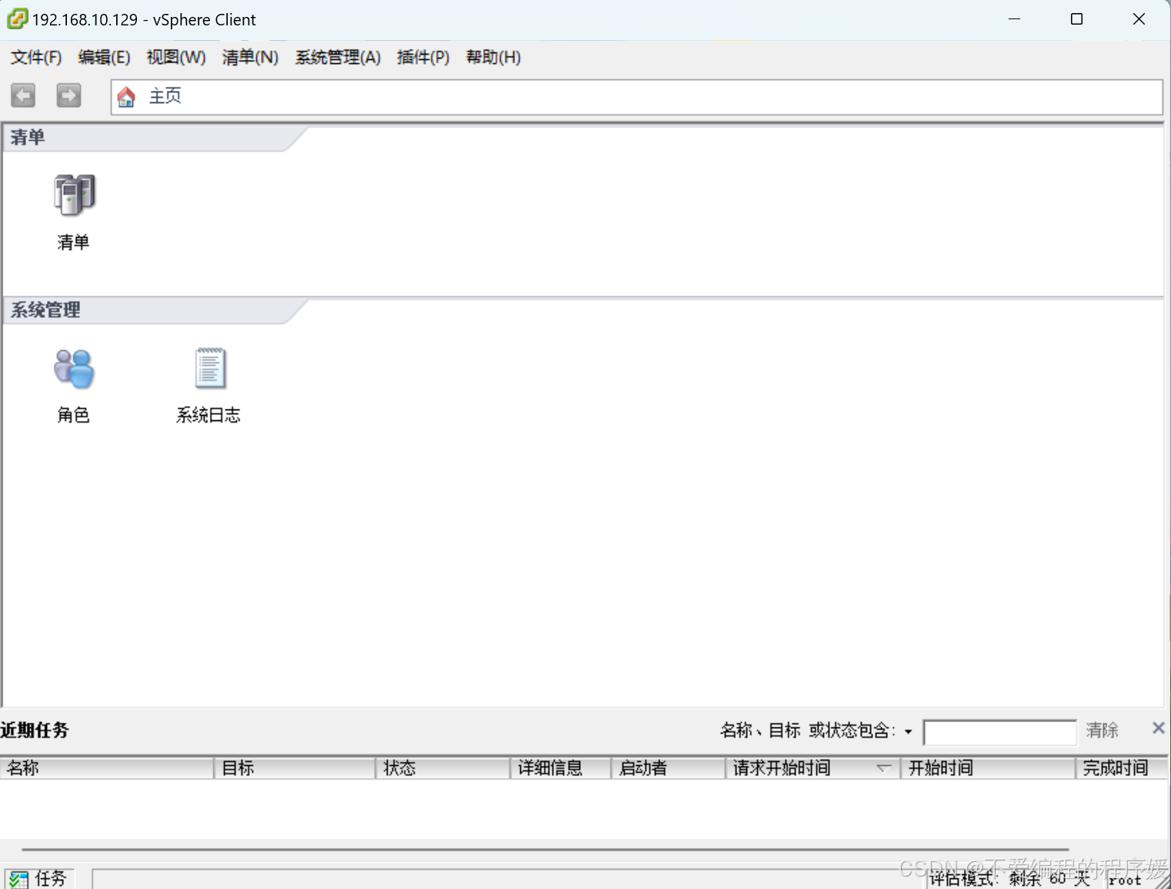The height and width of the screenshot is (889, 1171).
Task: Expand the filter criteria dropdown arrow
Action: pos(908,731)
